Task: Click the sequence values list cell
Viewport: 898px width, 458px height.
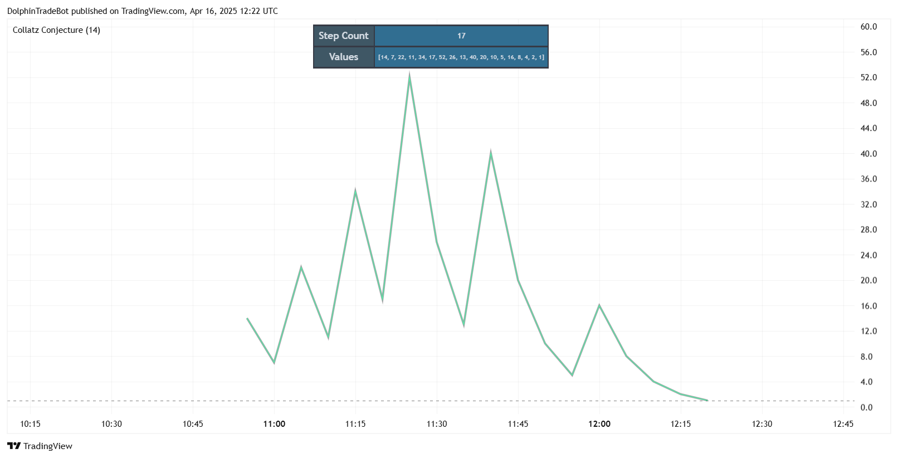Action: pyautogui.click(x=461, y=57)
